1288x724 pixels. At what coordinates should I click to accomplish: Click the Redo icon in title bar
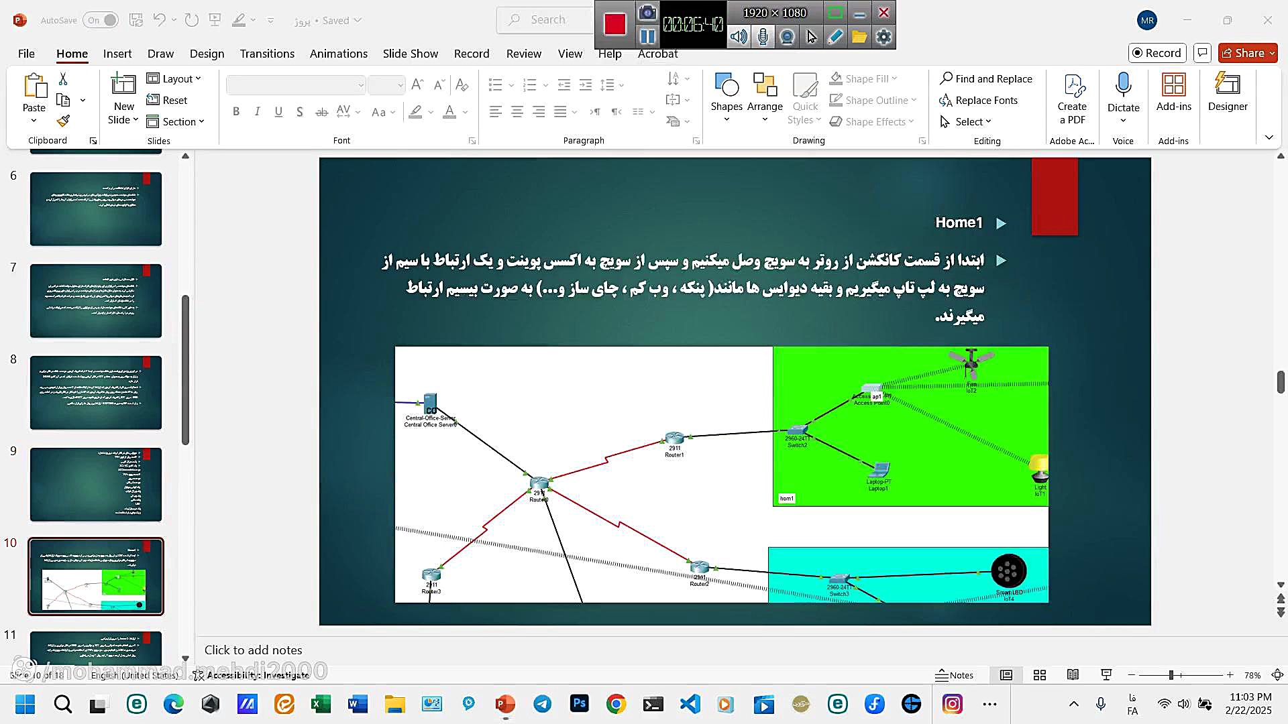tap(192, 20)
